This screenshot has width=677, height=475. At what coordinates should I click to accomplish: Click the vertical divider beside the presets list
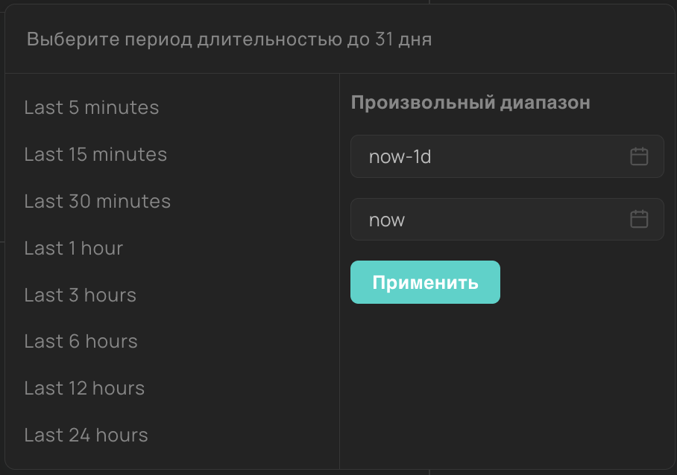click(x=339, y=268)
